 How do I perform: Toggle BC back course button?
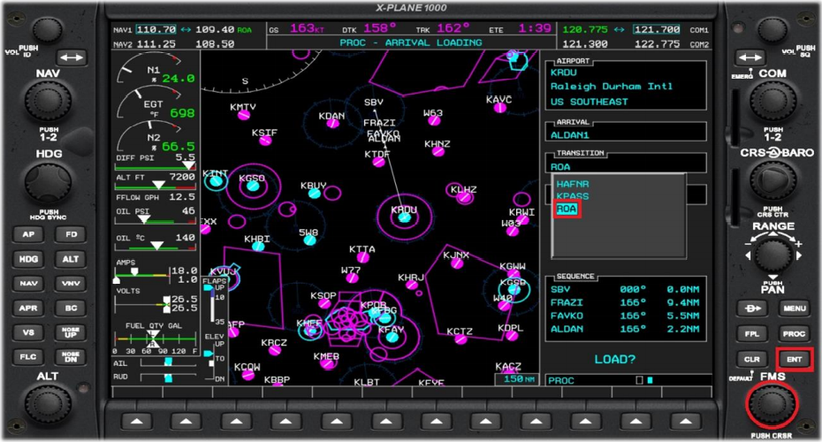[71, 308]
